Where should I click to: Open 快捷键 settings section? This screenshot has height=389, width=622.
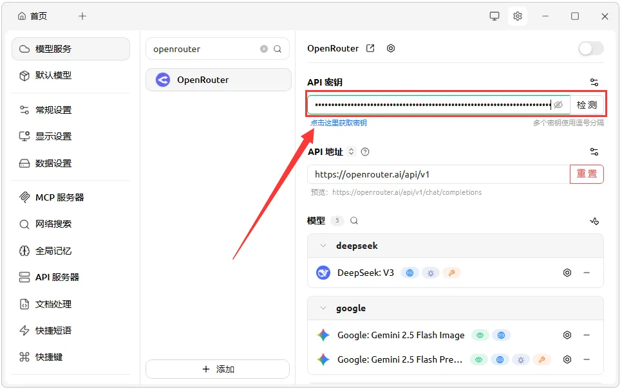click(x=71, y=357)
